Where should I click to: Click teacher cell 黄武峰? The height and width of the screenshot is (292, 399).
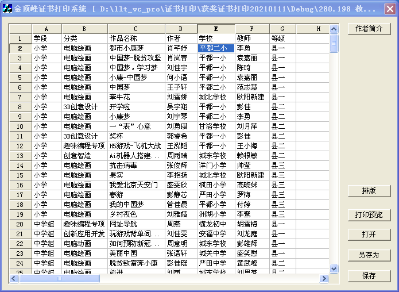point(253,263)
